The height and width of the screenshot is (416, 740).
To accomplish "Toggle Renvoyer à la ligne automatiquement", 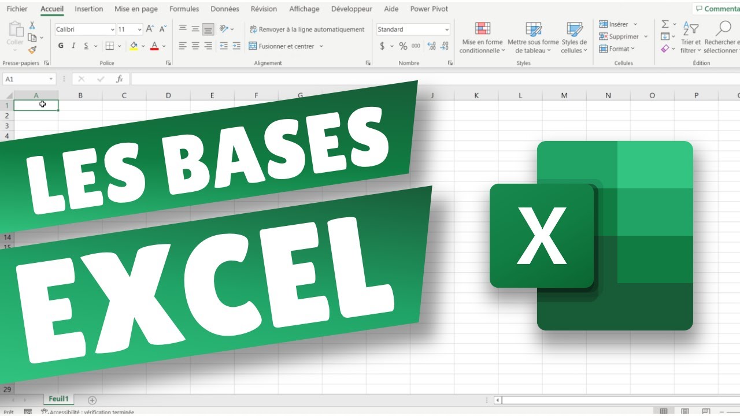I will 307,29.
